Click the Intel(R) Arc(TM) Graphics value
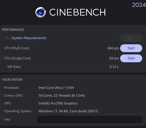 58,103
